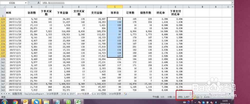This screenshot has height=104, width=250.
Task: Switch to the S.A 2017目标 sheet tab
Action: click(99, 94)
